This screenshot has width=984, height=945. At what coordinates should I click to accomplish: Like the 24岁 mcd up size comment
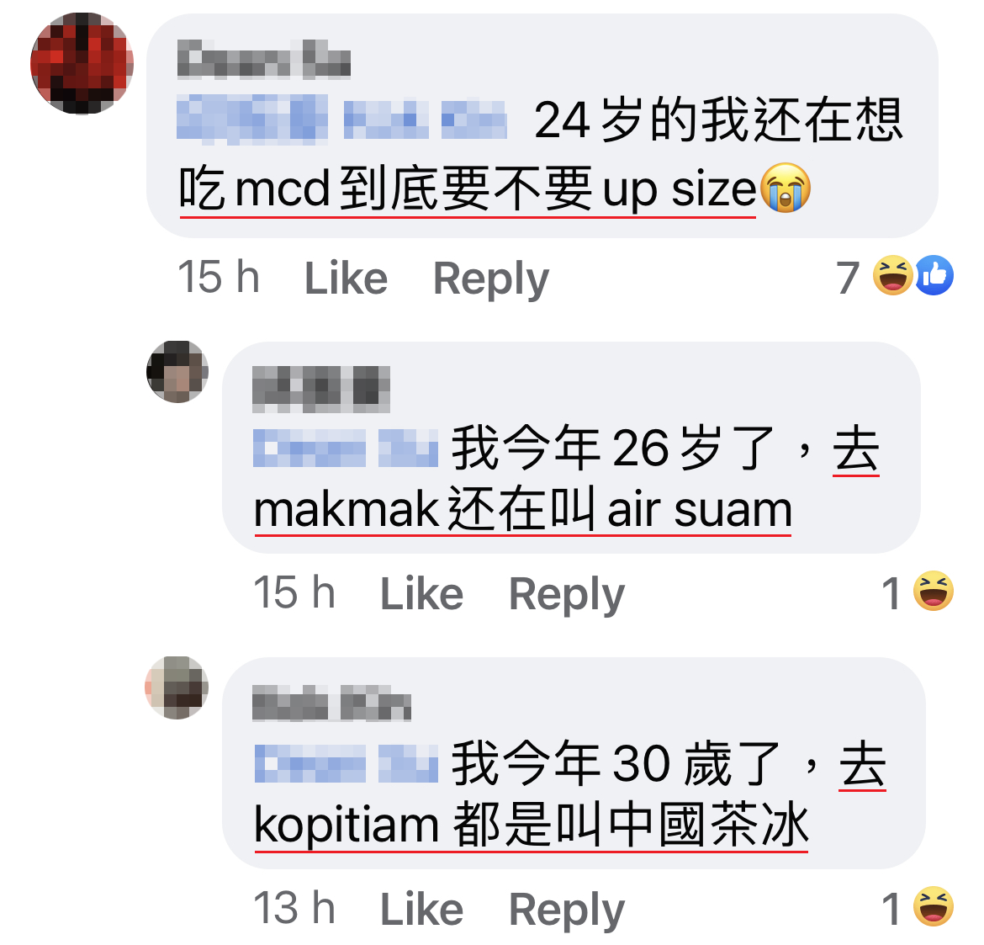pos(346,278)
